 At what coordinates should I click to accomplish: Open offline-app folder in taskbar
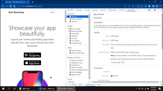27,89
